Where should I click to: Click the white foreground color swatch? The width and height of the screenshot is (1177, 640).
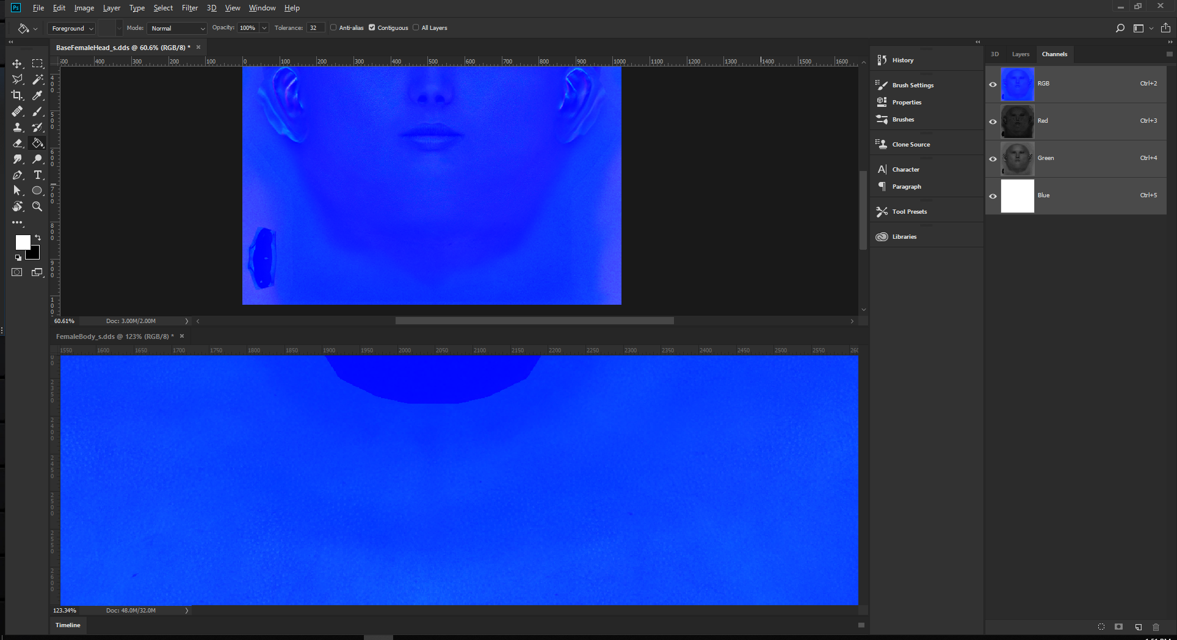click(x=23, y=242)
